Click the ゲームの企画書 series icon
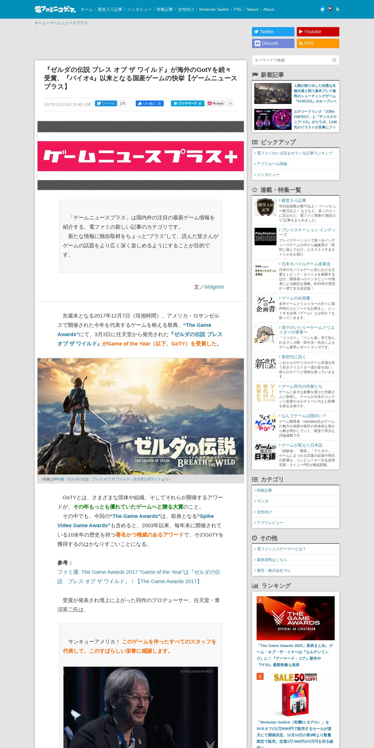The width and height of the screenshot is (374, 748). click(265, 305)
